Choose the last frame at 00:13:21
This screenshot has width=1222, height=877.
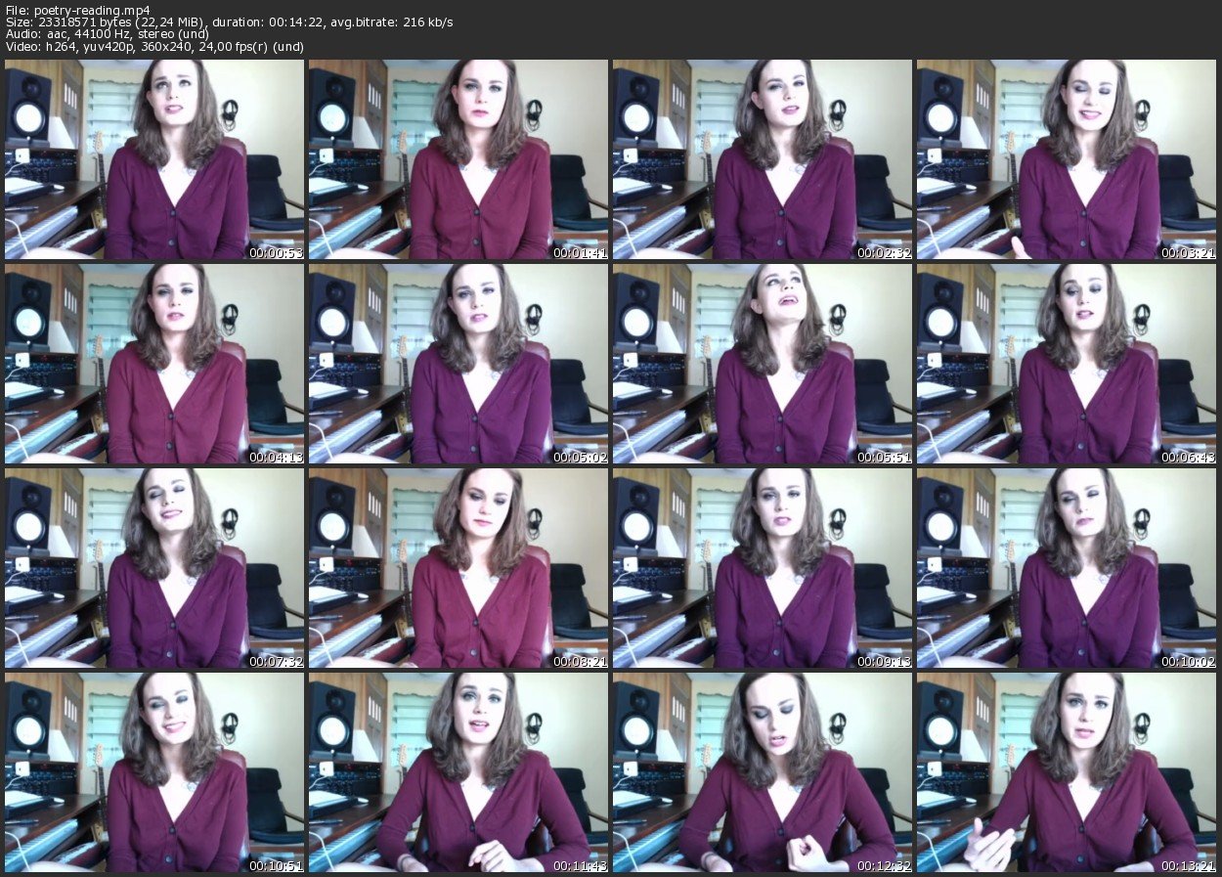coord(1067,770)
